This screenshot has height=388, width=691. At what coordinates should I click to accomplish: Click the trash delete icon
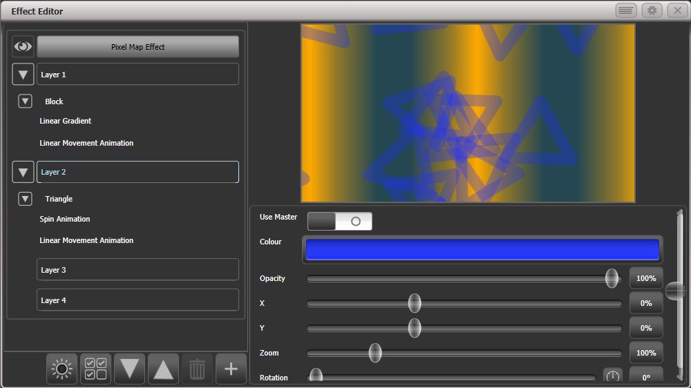coord(197,369)
